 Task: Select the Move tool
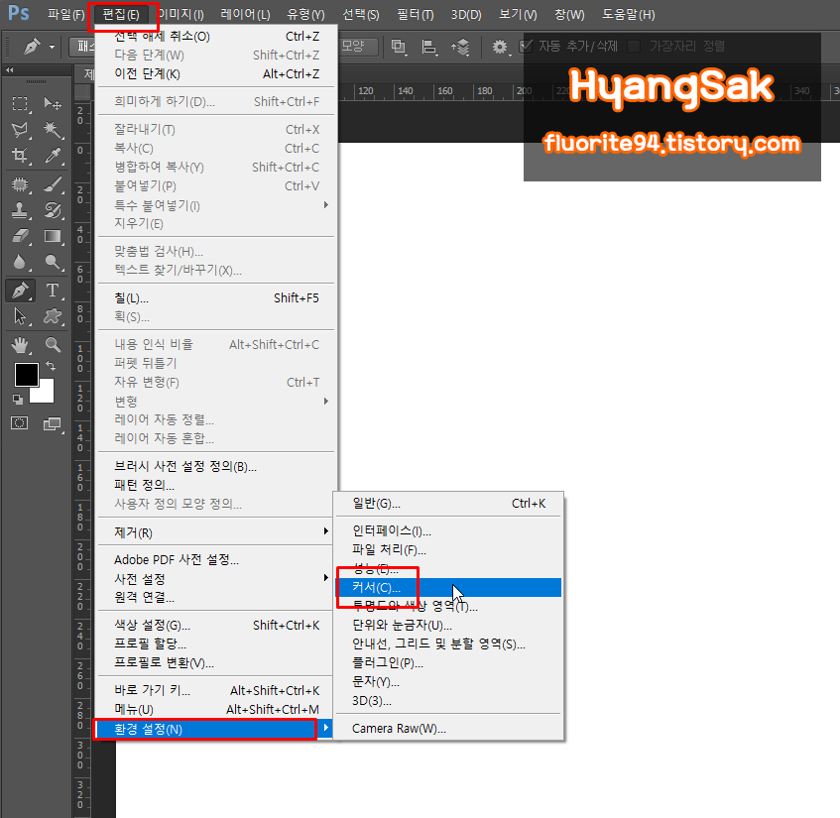[52, 103]
